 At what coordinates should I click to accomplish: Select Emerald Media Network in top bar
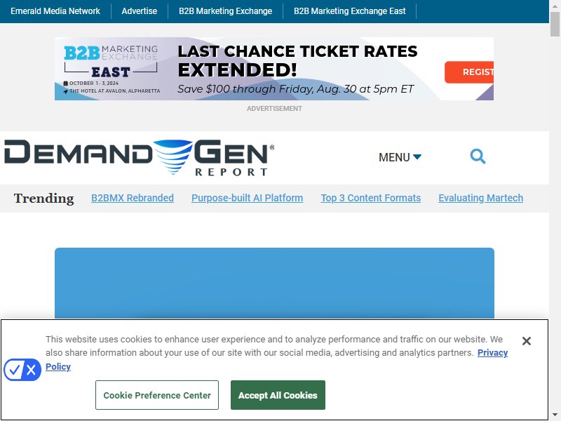pos(55,11)
